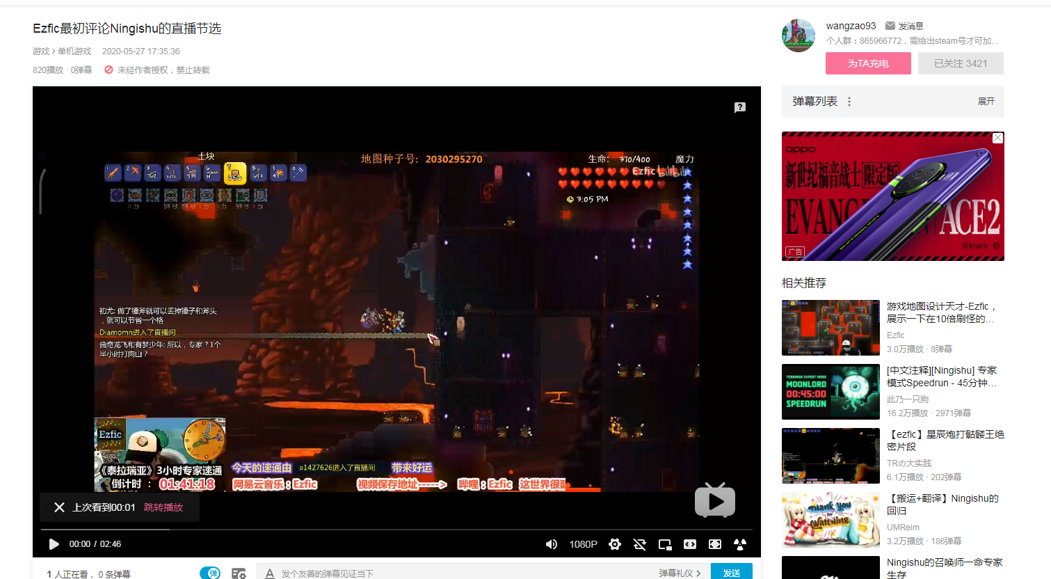Viewport: 1051px width, 579px height.
Task: Play the video with the play button
Action: [x=54, y=544]
